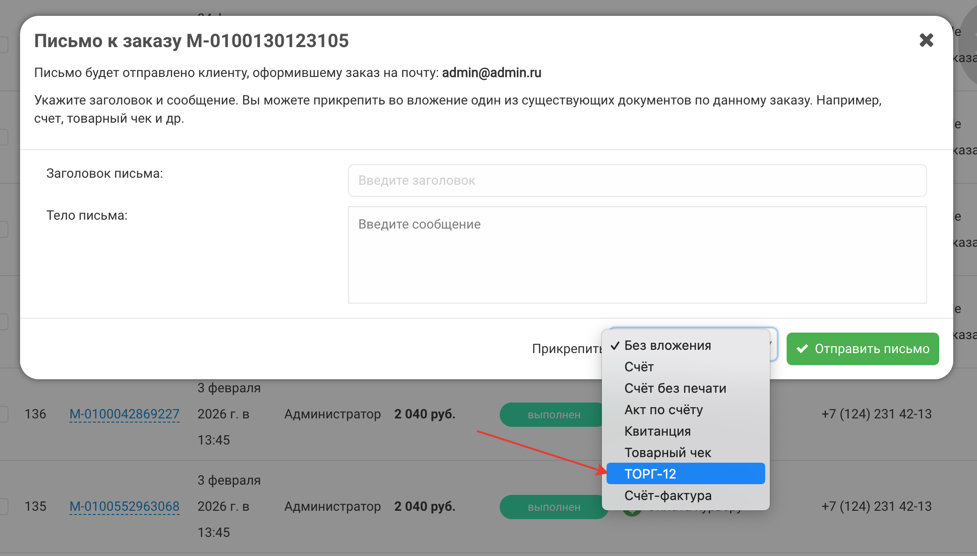Screen dimensions: 977x556
Task: Click выполнен status badge of order 135
Action: (553, 507)
